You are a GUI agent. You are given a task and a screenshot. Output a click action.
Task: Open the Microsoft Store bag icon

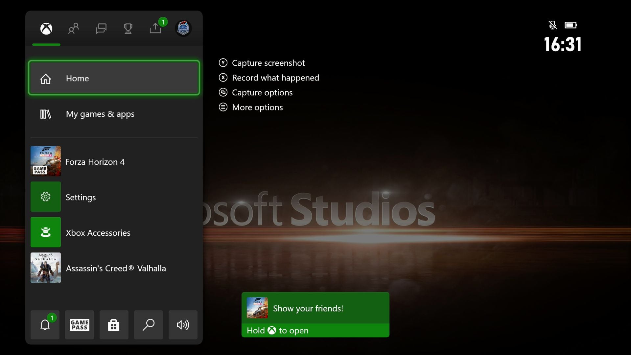click(114, 325)
